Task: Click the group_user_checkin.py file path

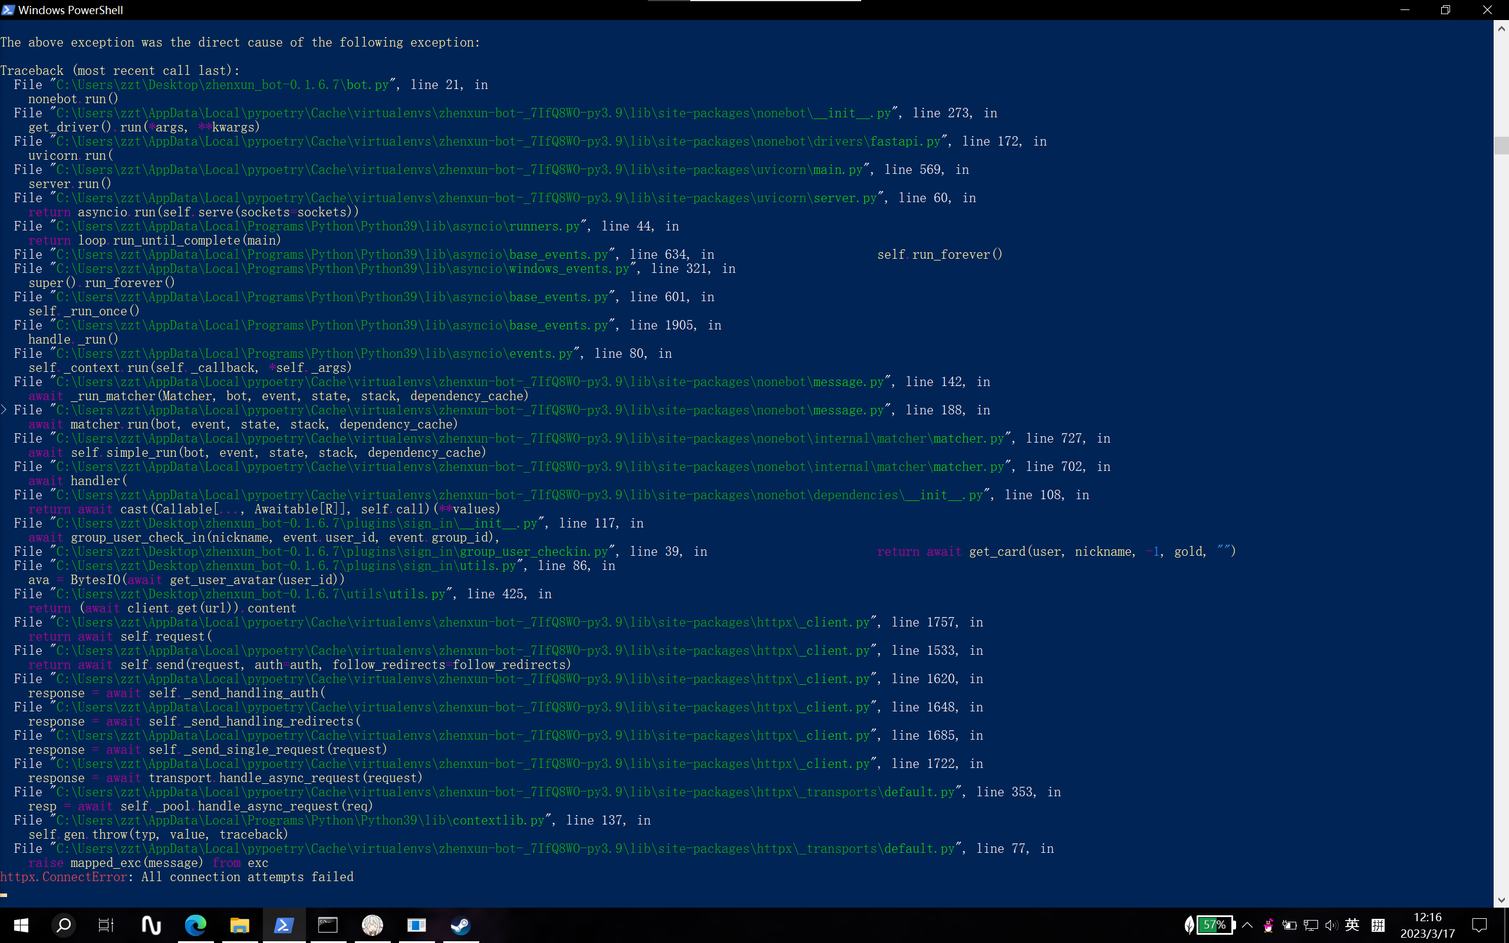Action: point(334,551)
